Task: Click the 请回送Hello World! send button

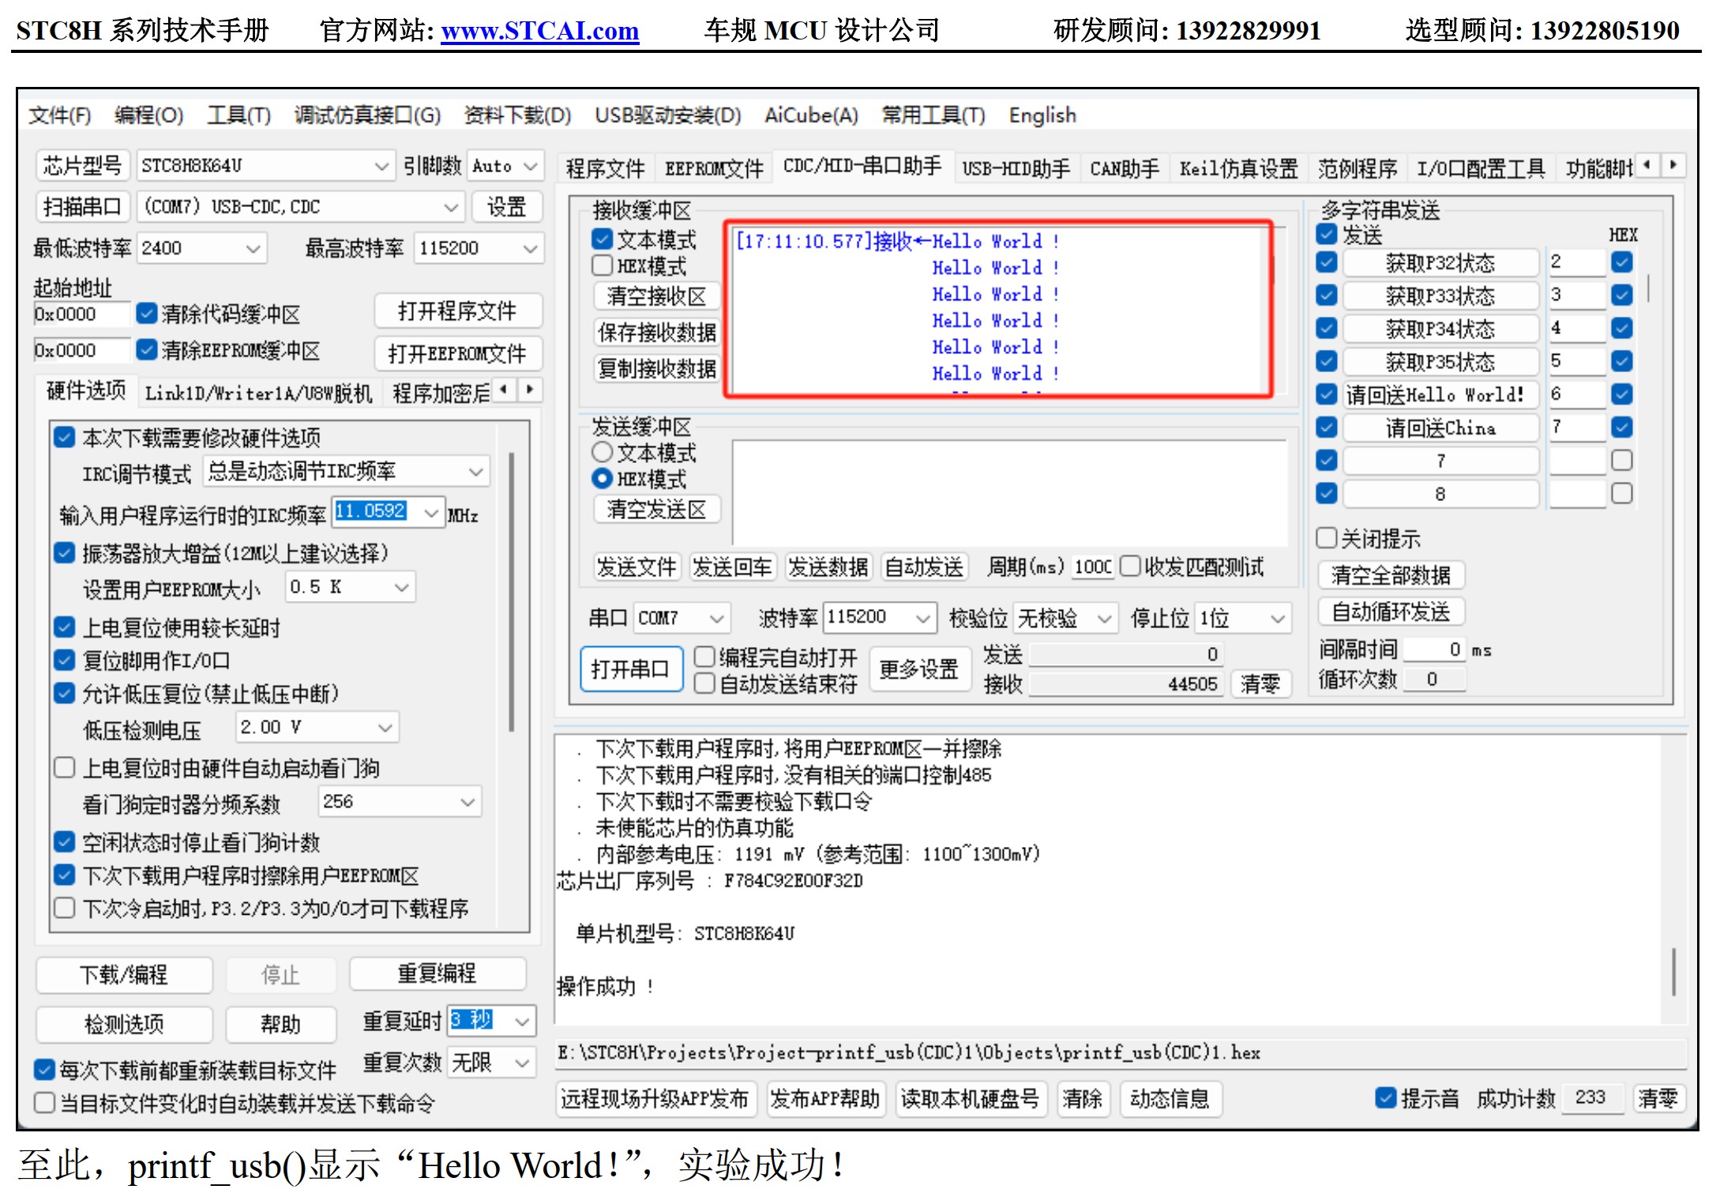Action: point(1440,394)
